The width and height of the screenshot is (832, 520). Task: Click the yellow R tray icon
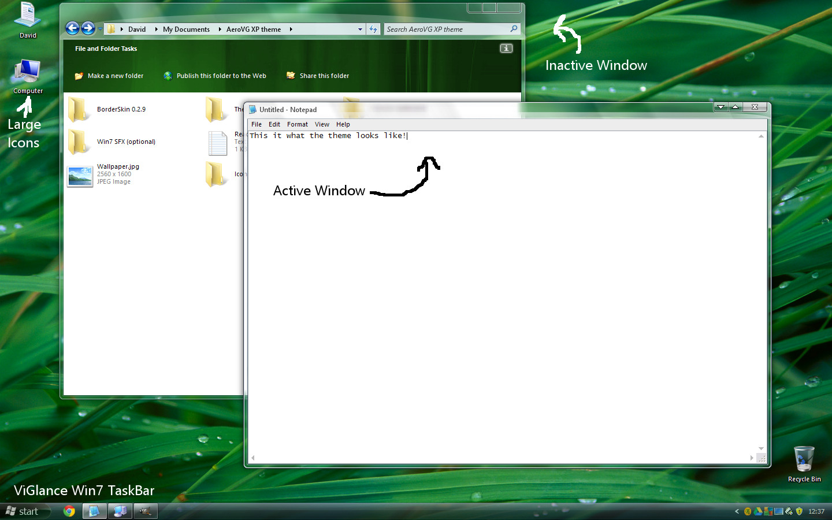(x=748, y=511)
